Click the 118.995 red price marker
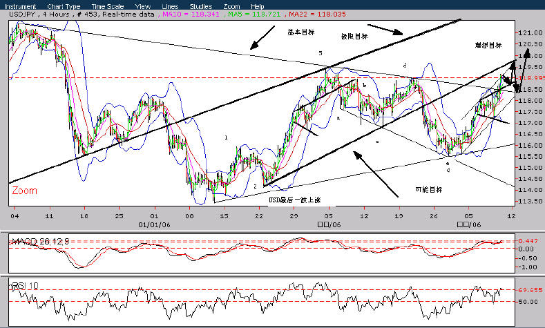Image resolution: width=545 pixels, height=328 pixels. click(530, 78)
